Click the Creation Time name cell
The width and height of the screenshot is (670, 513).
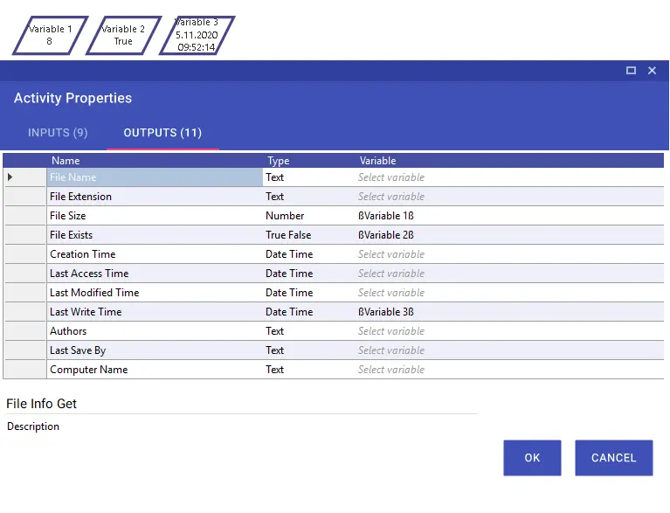click(155, 254)
